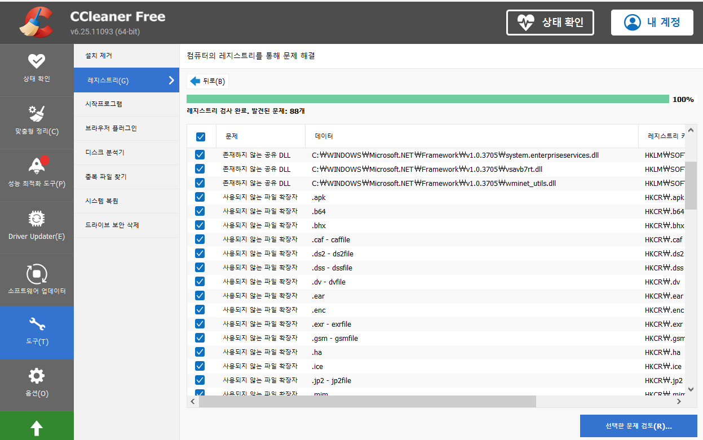Uncheck the .ds2 - ds2file row checkbox

click(x=200, y=254)
